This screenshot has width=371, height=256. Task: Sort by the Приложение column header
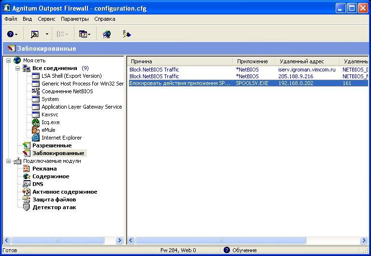pyautogui.click(x=254, y=61)
